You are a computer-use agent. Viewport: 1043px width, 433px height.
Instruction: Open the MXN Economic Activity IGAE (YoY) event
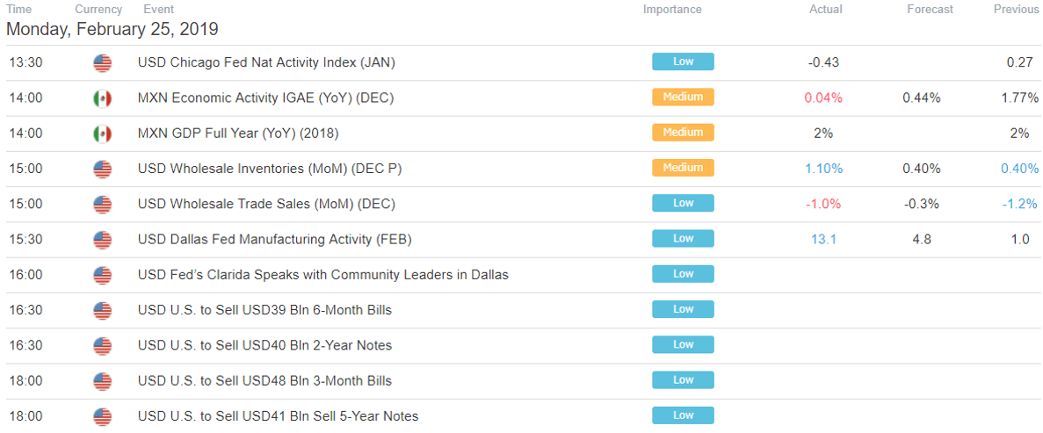tap(265, 98)
